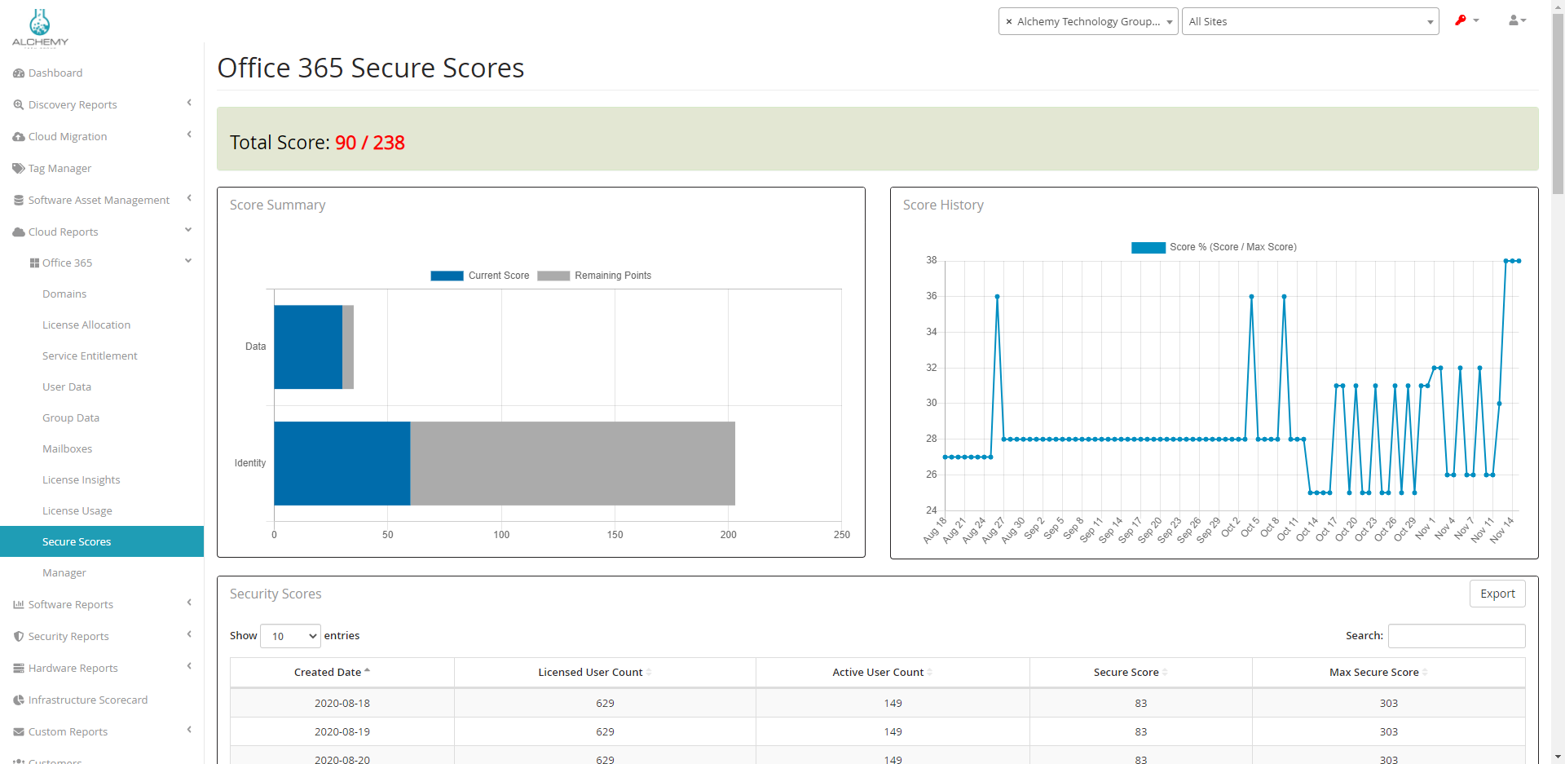Toggle Remaining Points legend series
This screenshot has height=764, width=1565.
[595, 276]
